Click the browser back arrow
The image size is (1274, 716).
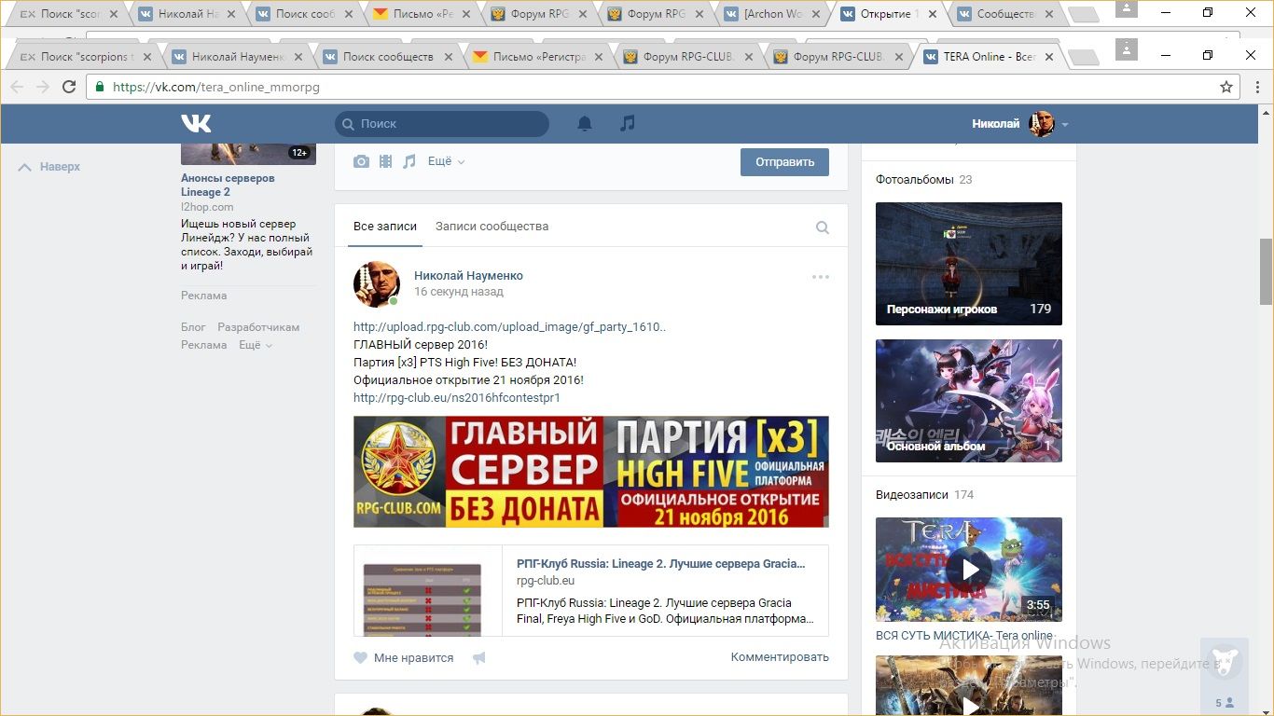[x=17, y=87]
